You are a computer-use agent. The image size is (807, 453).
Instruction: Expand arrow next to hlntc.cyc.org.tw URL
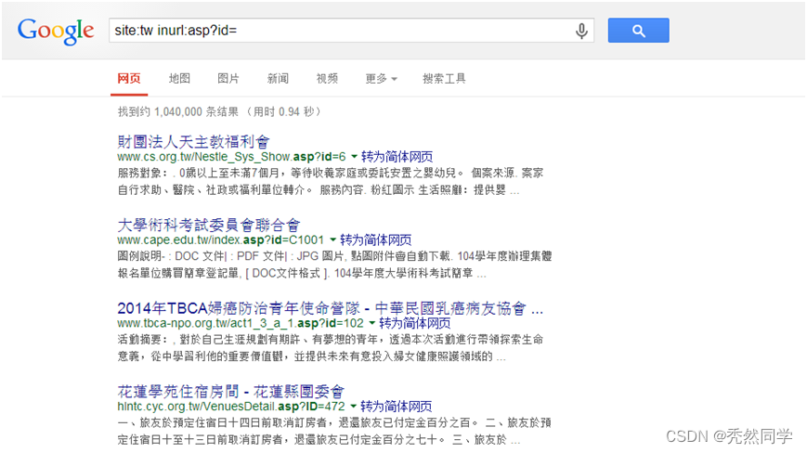[x=354, y=407]
